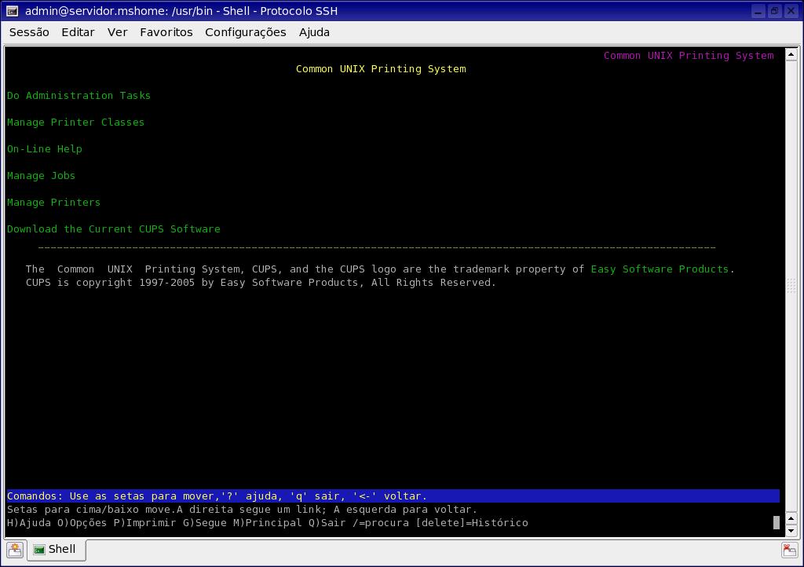Click the yellow Common UNIX Printing System heading
Viewport: 804px width, 567px height.
coord(381,68)
